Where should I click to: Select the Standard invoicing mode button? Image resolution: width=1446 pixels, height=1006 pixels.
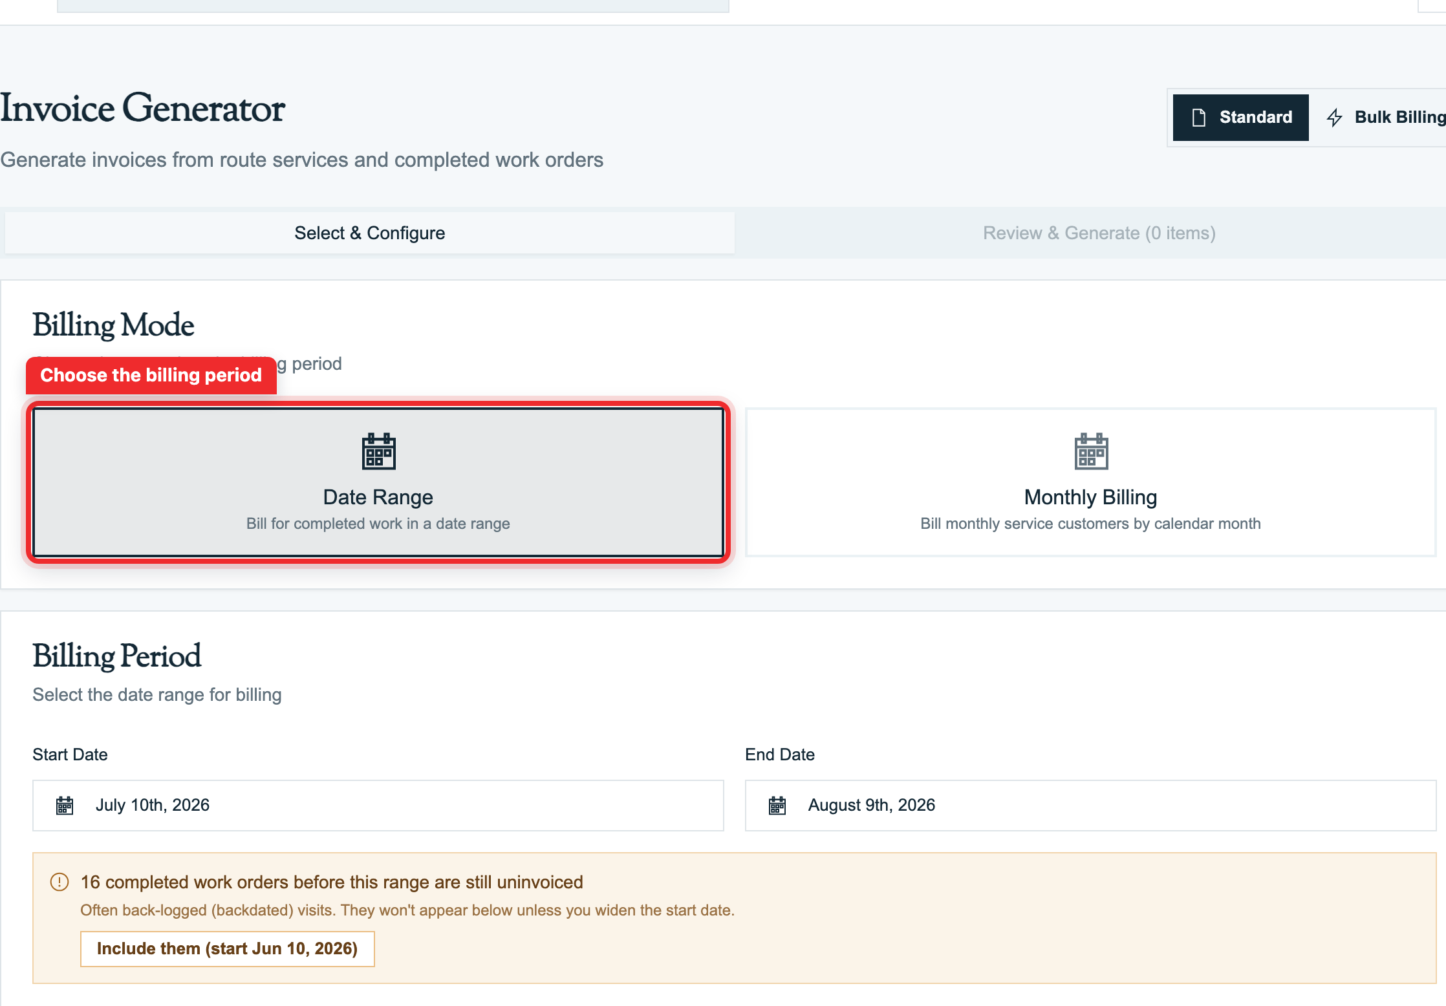click(x=1240, y=118)
